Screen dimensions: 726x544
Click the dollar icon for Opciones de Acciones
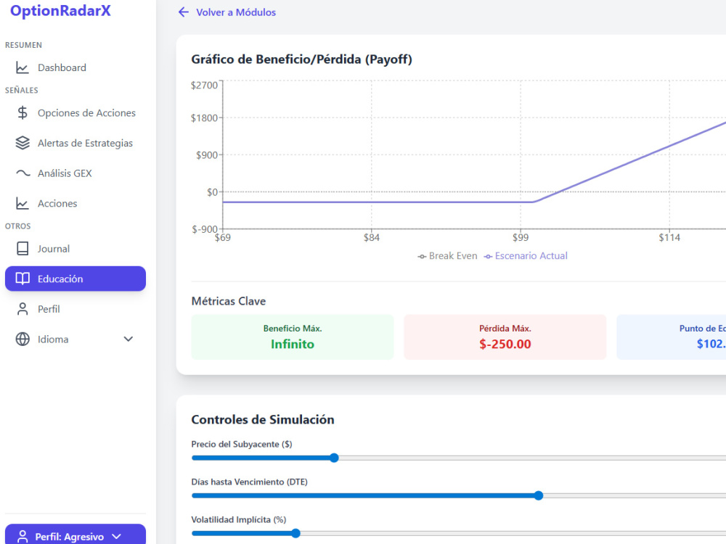coord(23,113)
